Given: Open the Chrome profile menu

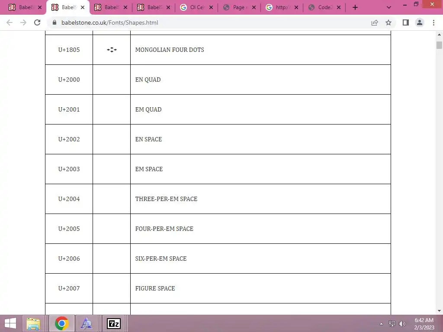Looking at the screenshot, I should (x=420, y=22).
